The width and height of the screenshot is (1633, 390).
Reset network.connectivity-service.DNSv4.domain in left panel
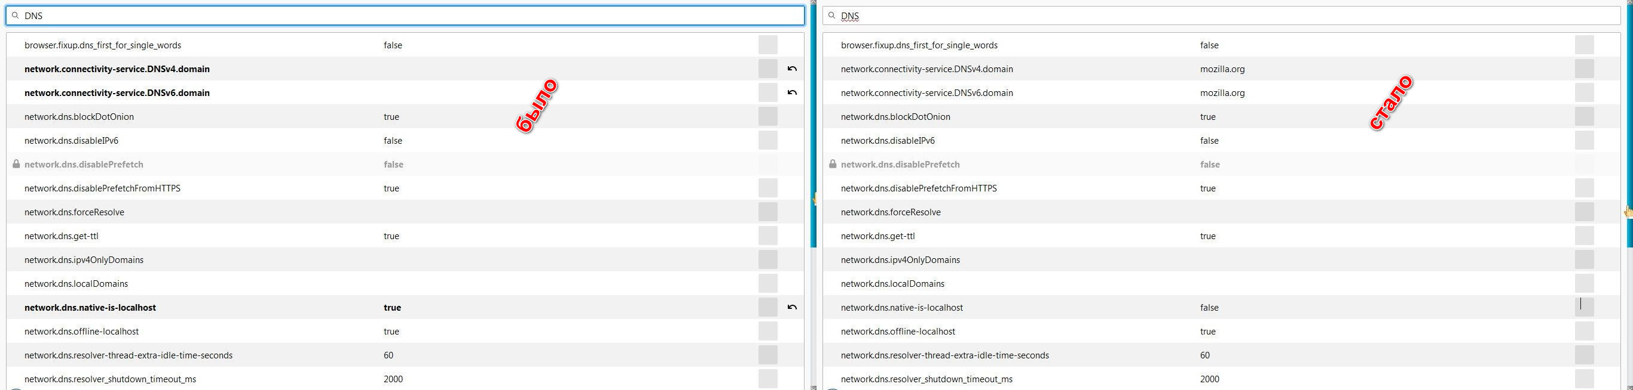(x=792, y=69)
